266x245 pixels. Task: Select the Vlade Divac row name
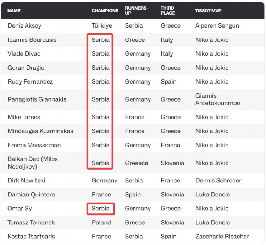pyautogui.click(x=24, y=54)
